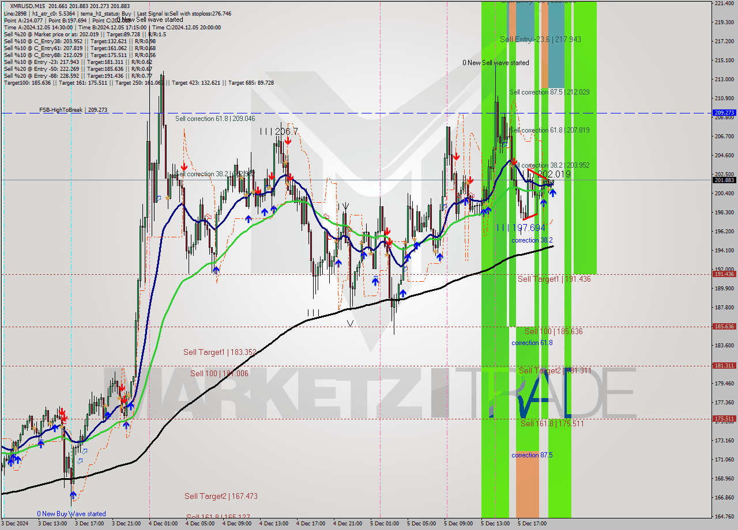
Task: Click the 'FSB-HighToBreak | 209.273' label
Action: pyautogui.click(x=73, y=109)
